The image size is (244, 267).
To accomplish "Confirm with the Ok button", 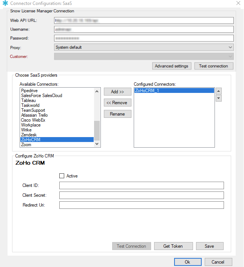I will point(188,262).
